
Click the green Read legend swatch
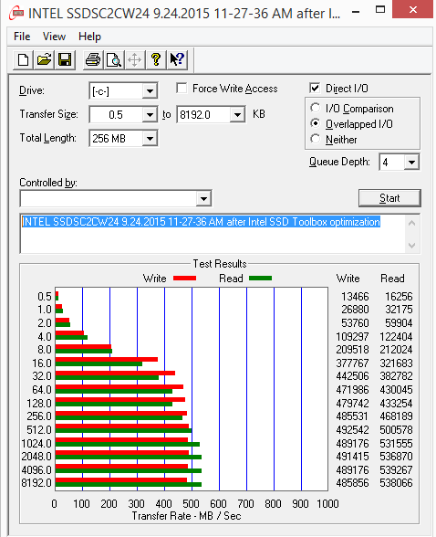pyautogui.click(x=260, y=278)
